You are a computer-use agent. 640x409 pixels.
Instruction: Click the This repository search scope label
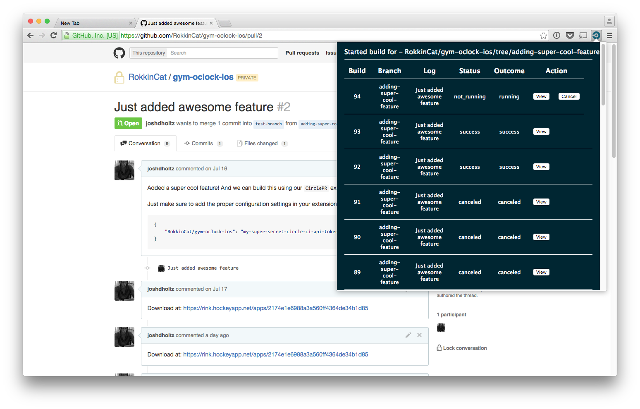tap(149, 53)
